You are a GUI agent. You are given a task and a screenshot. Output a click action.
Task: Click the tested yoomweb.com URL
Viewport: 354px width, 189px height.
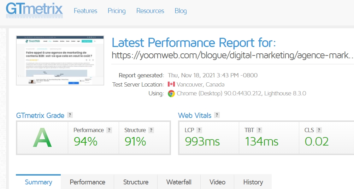click(232, 55)
